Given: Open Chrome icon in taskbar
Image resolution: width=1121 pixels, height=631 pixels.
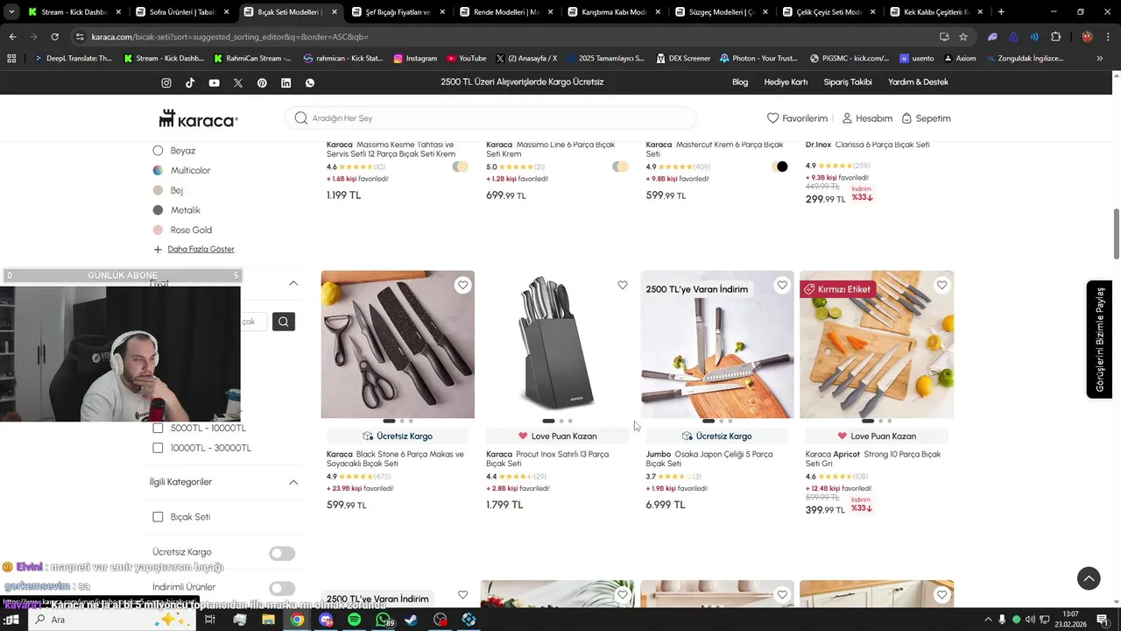Looking at the screenshot, I should [297, 620].
